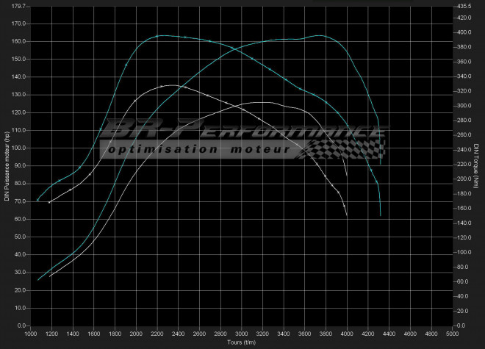485x349 pixels.
Task: Click the white curve's end point at 4000 rpm
Action: (346, 214)
